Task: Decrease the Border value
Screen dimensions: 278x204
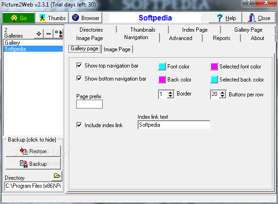Action: pos(171,96)
